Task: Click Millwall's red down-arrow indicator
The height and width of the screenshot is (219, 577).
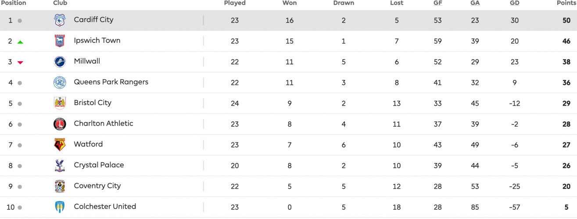Action: tap(20, 63)
